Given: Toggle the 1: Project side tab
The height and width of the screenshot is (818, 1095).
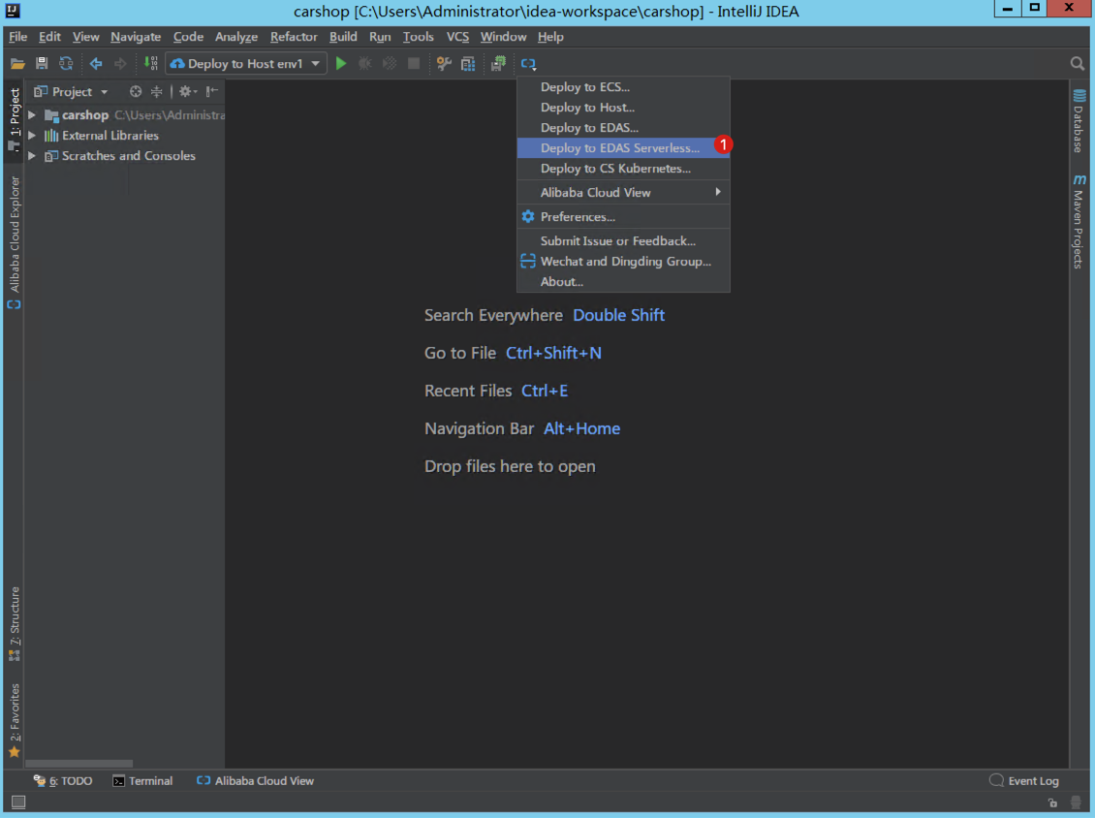Looking at the screenshot, I should coord(14,119).
